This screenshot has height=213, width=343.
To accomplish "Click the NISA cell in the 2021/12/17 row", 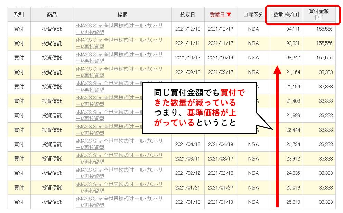I will coord(253,29).
